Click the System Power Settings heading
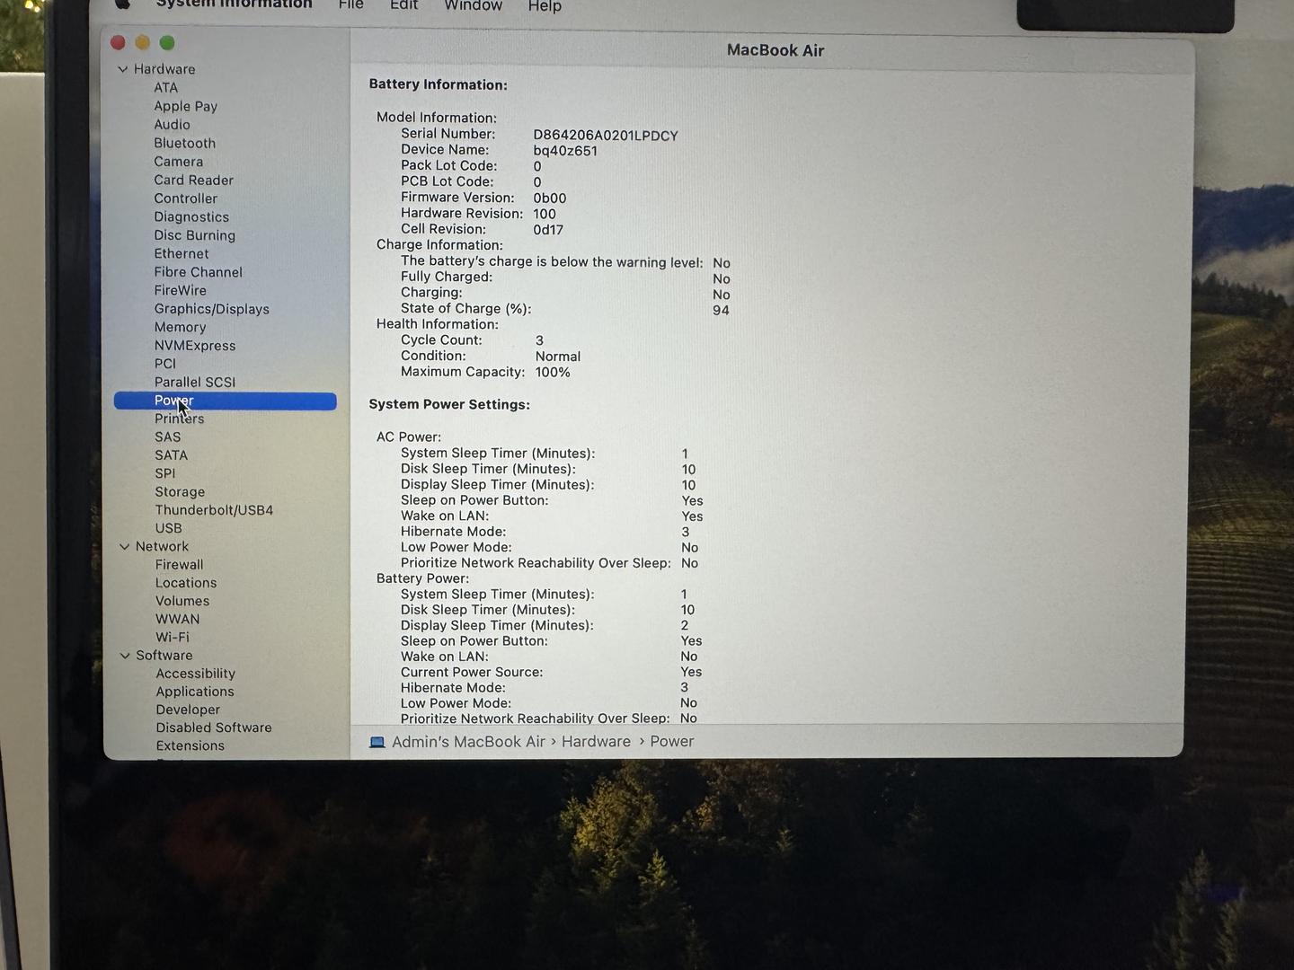This screenshot has width=1294, height=970. [449, 405]
